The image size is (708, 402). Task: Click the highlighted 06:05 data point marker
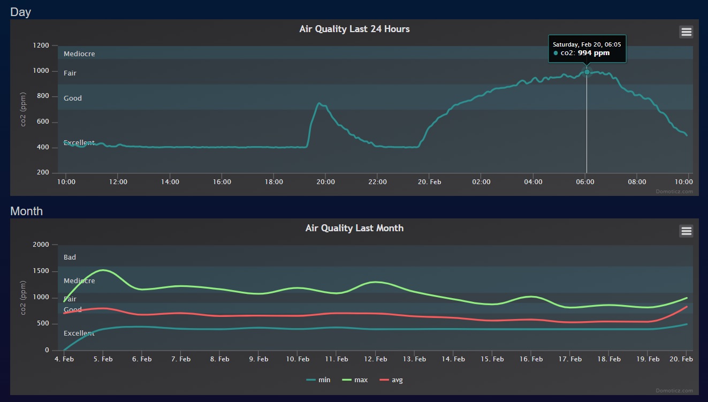(587, 72)
